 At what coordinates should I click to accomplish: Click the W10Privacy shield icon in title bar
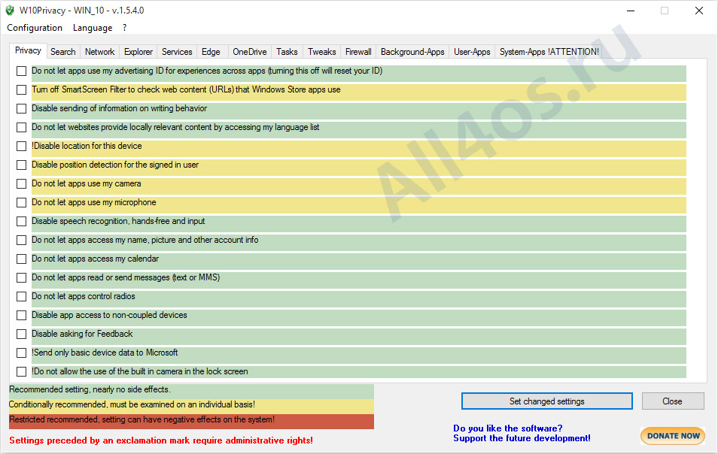point(10,11)
